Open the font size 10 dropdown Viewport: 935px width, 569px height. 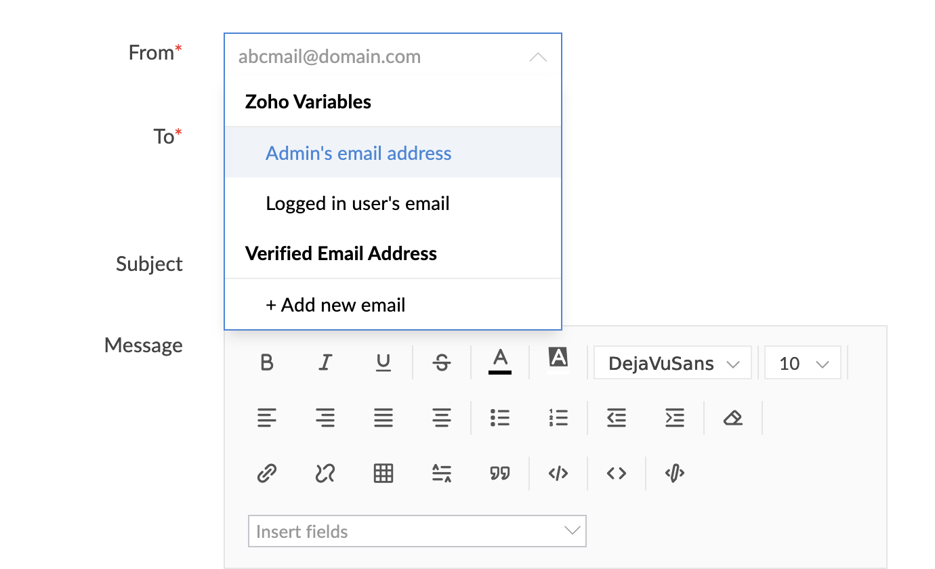tap(803, 363)
